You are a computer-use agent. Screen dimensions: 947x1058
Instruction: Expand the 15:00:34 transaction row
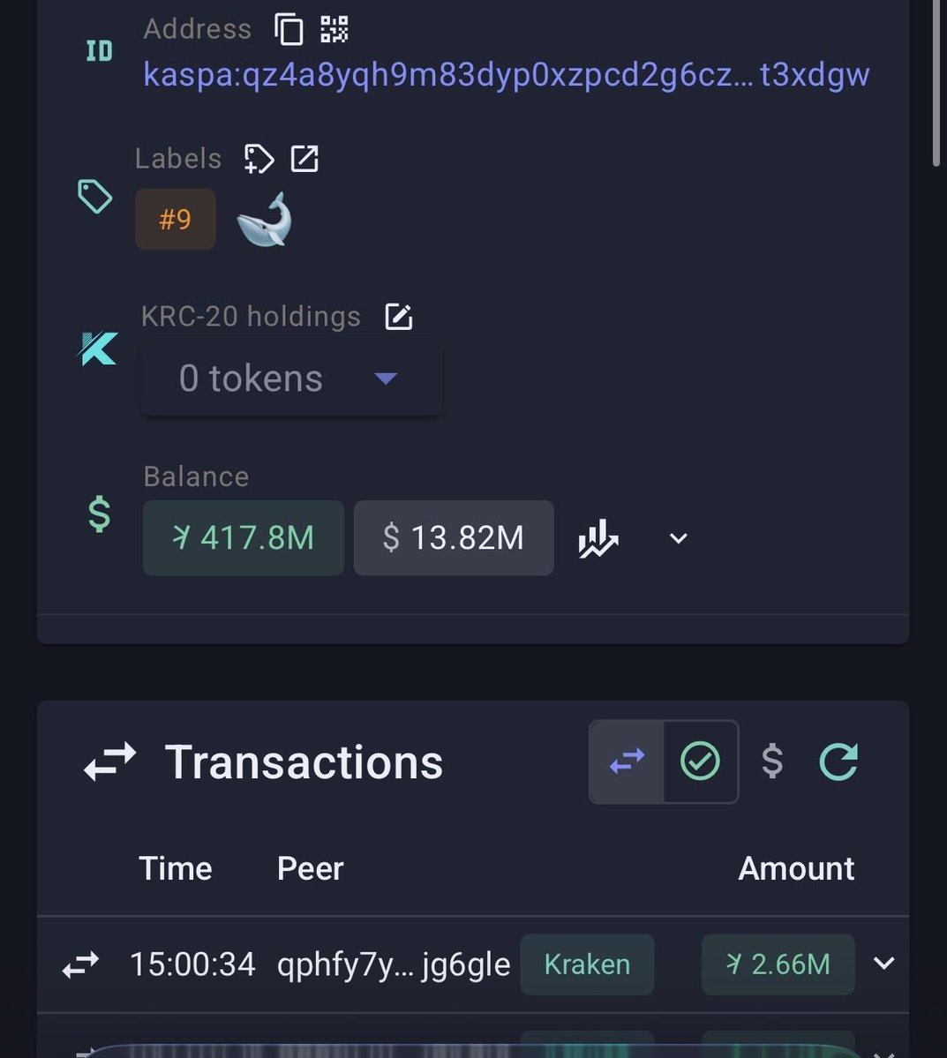[883, 964]
